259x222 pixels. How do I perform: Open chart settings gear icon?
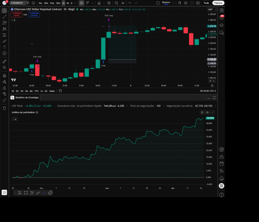tap(186, 3)
